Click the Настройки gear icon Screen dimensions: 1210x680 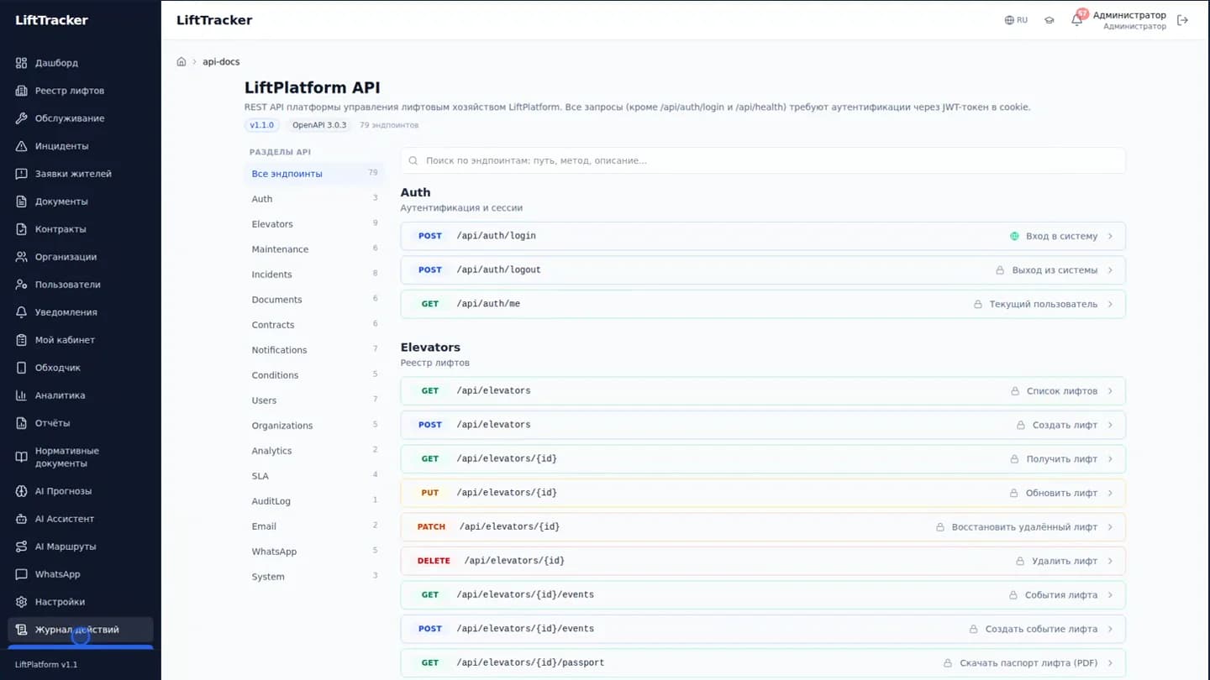(22, 602)
